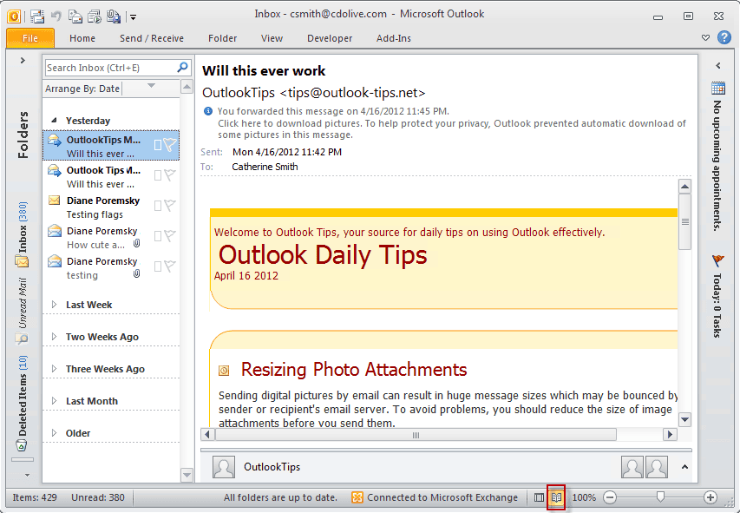Click the Undo icon in quick access toolbar
The image size is (740, 513).
tap(56, 16)
